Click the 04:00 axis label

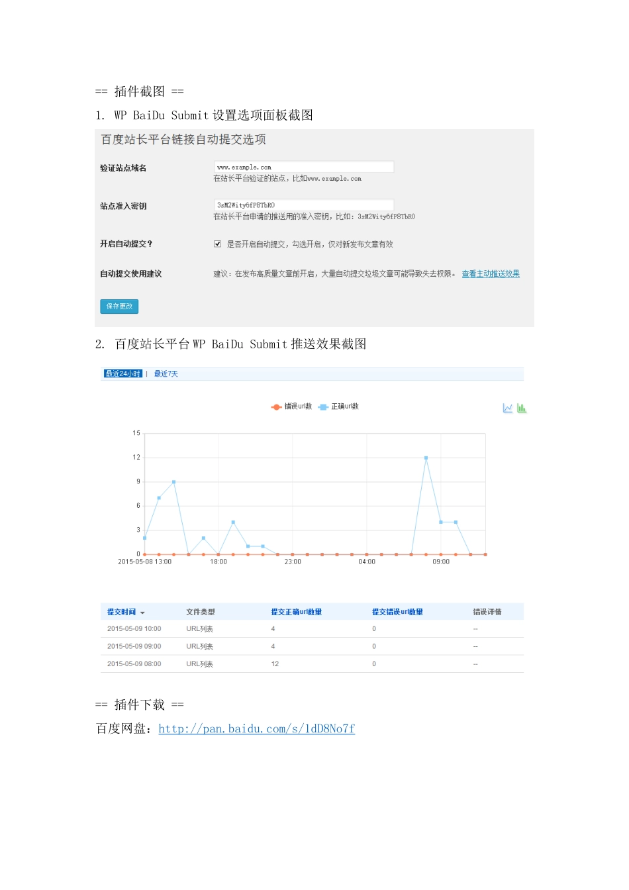point(367,562)
